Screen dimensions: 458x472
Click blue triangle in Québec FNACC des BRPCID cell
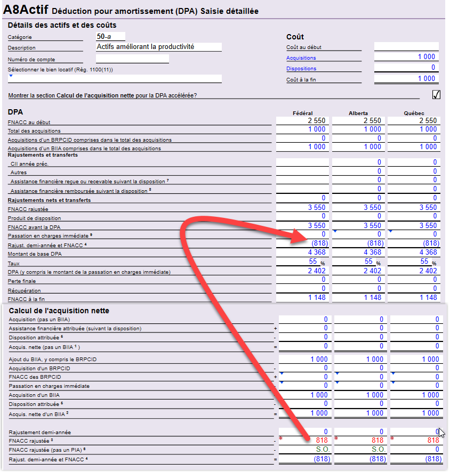click(x=392, y=373)
